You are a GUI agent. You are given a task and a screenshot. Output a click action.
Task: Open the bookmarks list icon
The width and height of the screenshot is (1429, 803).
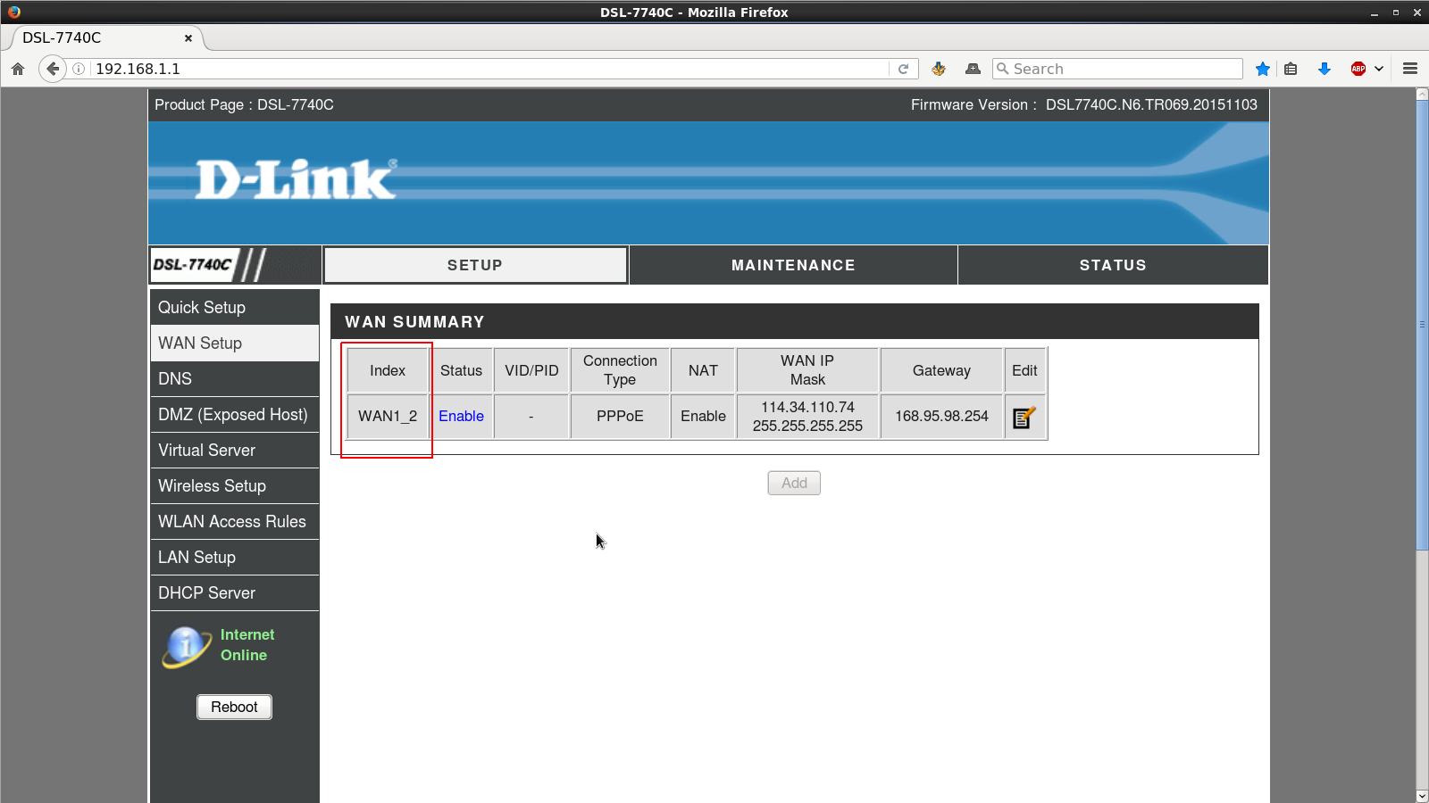pos(1291,69)
